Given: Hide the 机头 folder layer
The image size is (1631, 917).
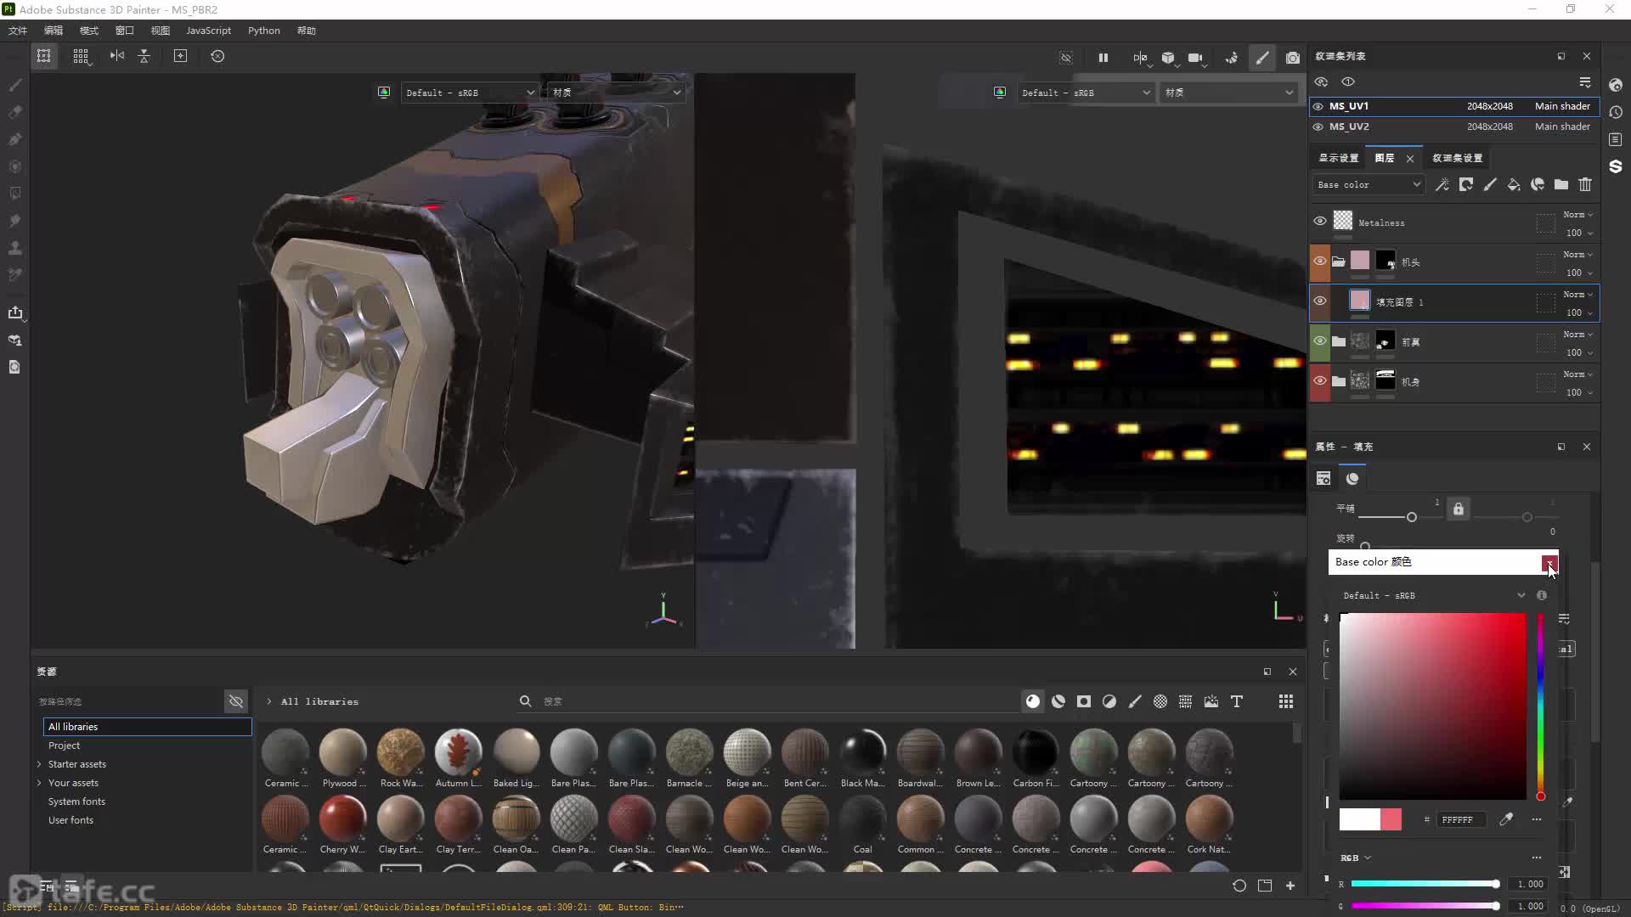Looking at the screenshot, I should coord(1320,261).
